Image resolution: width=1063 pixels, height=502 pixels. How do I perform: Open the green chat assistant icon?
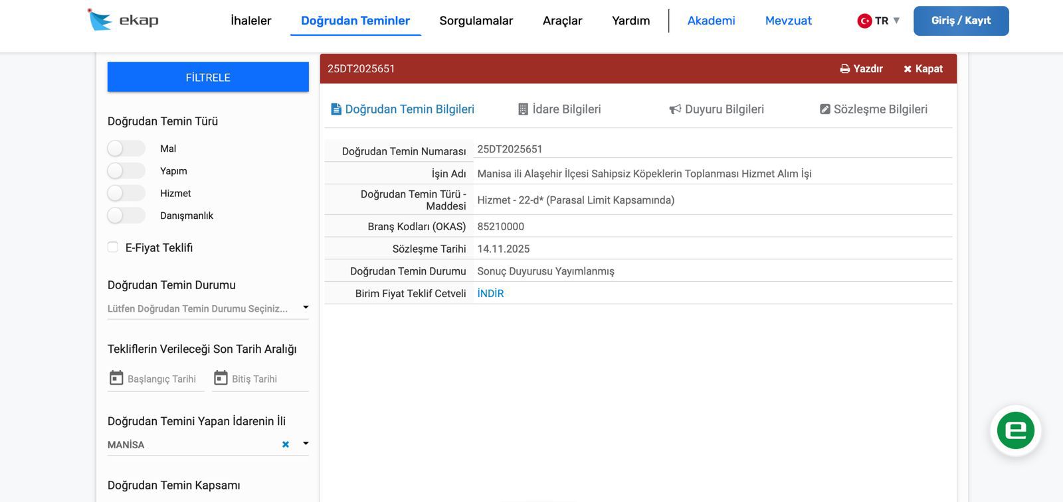coord(1015,430)
